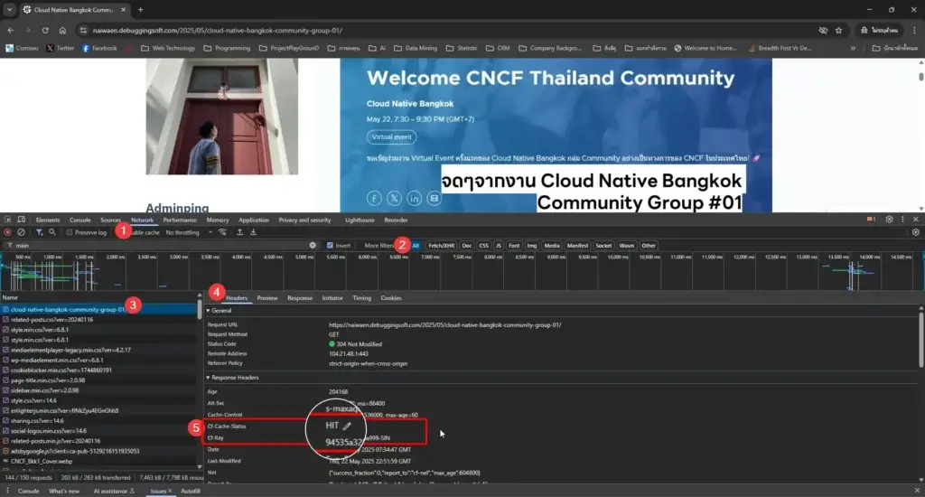Image resolution: width=925 pixels, height=497 pixels.
Task: Toggle the network filter funnel icon
Action: coord(39,232)
